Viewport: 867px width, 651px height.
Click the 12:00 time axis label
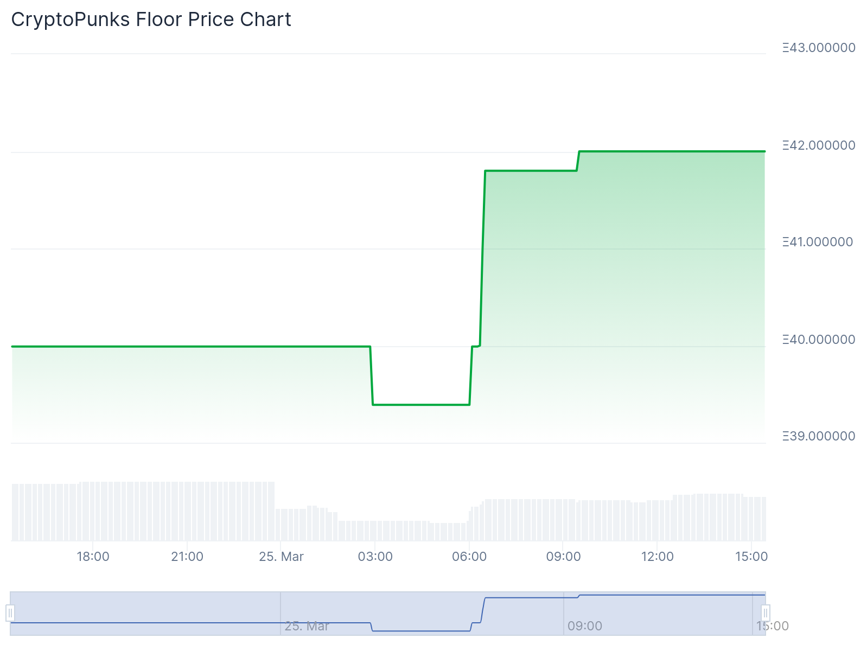[x=657, y=557]
